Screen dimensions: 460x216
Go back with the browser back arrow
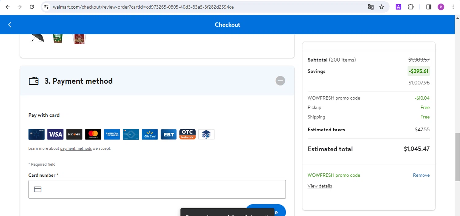pyautogui.click(x=8, y=7)
